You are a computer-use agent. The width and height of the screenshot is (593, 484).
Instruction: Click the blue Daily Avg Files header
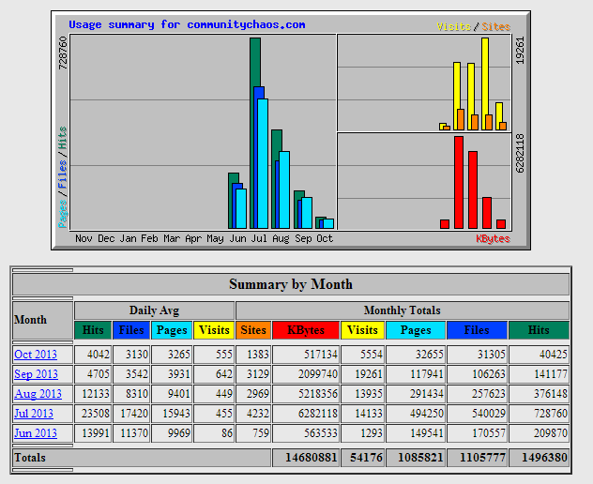(131, 330)
